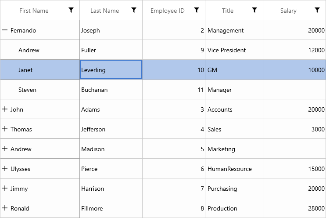Viewport: 326px width, 218px height.
Task: Open the Last Name column filter
Action: 134,10
